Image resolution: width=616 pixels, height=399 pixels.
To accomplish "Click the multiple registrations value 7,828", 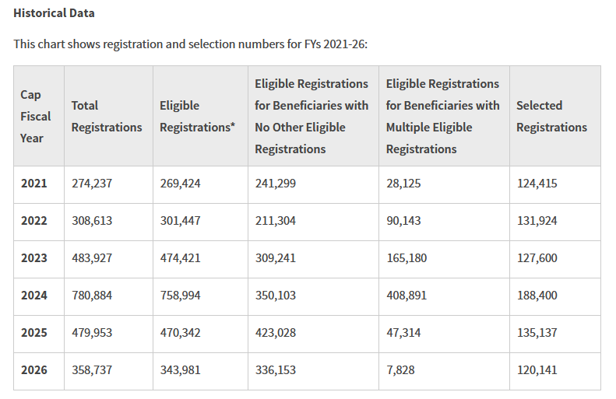I will 402,370.
